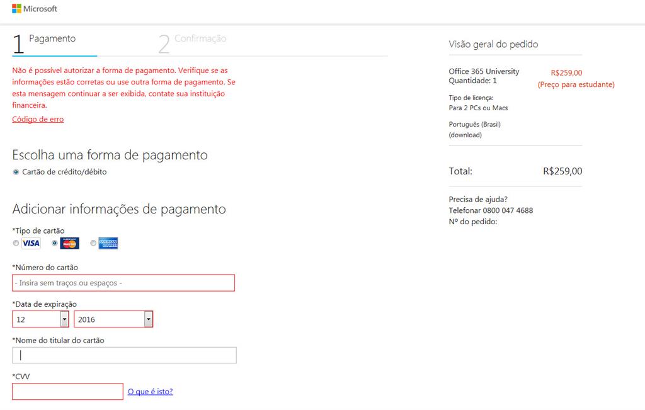Select the MasterCard radio button
Viewport: 645px width, 410px height.
point(54,243)
